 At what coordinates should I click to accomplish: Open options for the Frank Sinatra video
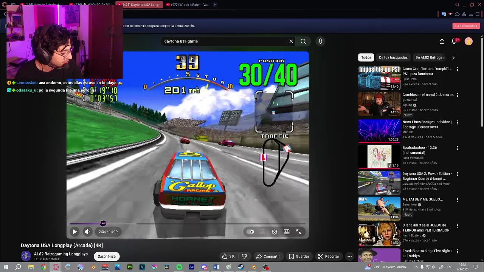click(x=458, y=251)
